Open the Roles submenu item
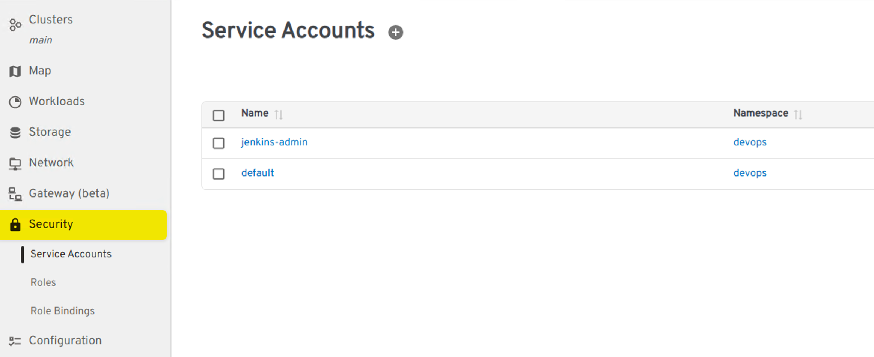The width and height of the screenshot is (874, 357). (x=43, y=282)
